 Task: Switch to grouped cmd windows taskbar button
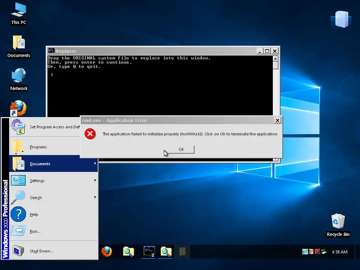(149, 252)
